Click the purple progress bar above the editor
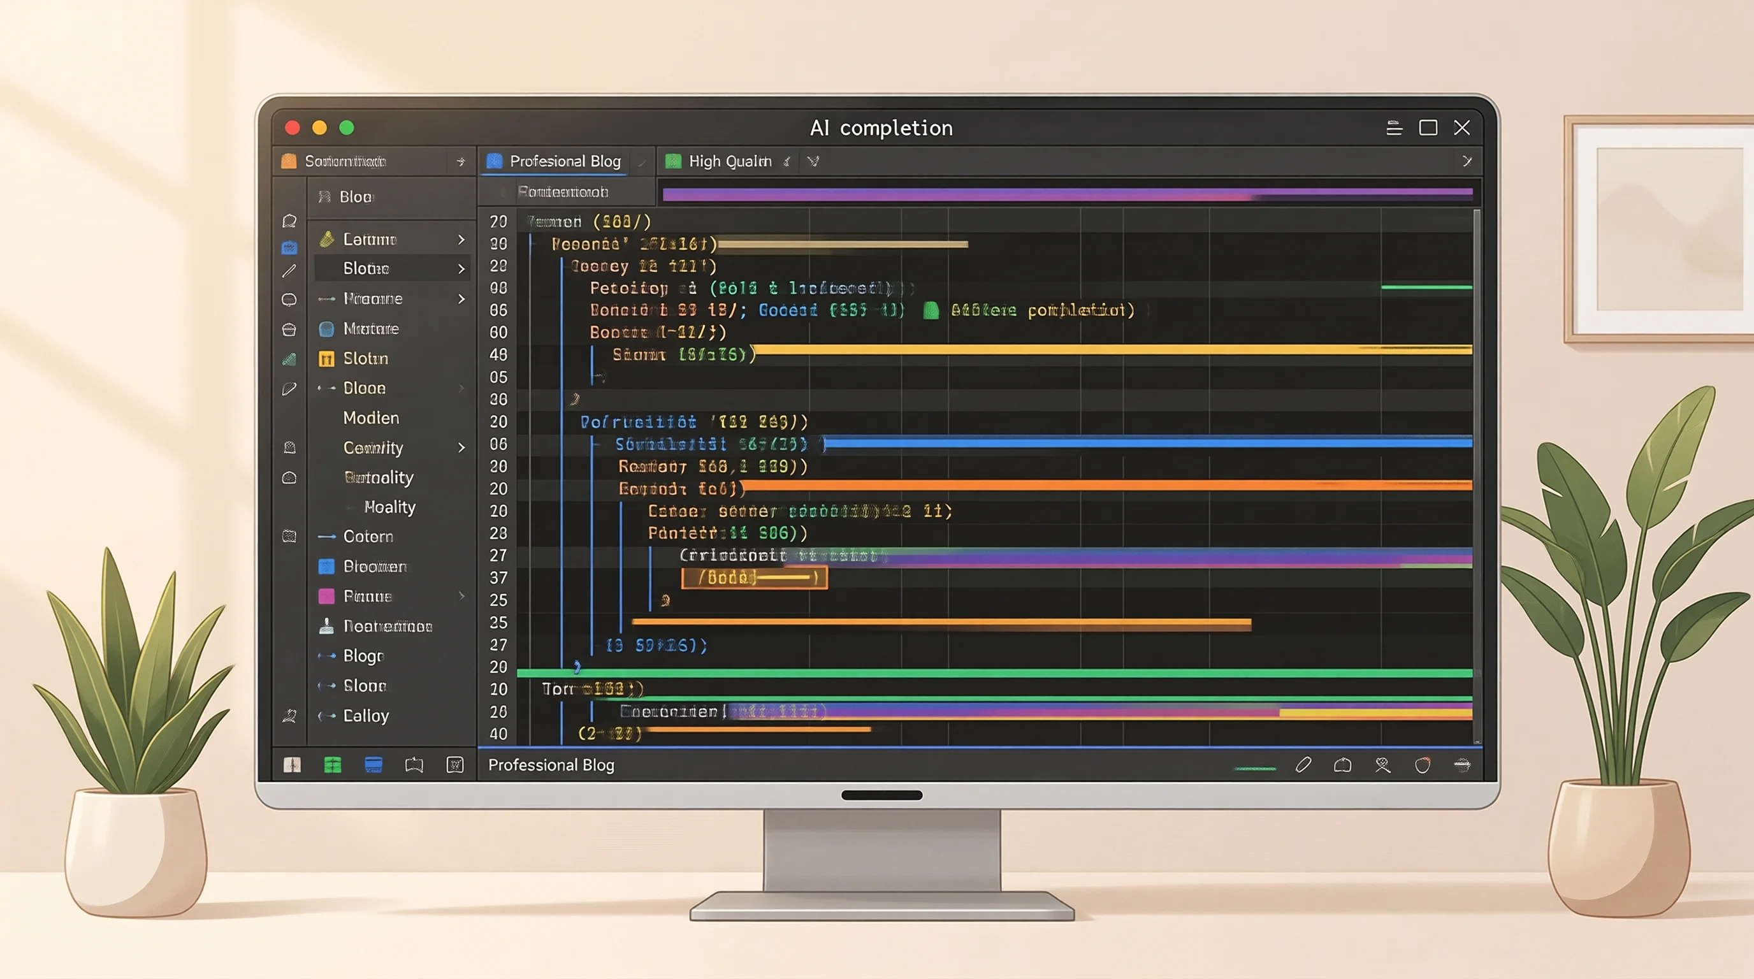The width and height of the screenshot is (1754, 979). tap(1067, 194)
